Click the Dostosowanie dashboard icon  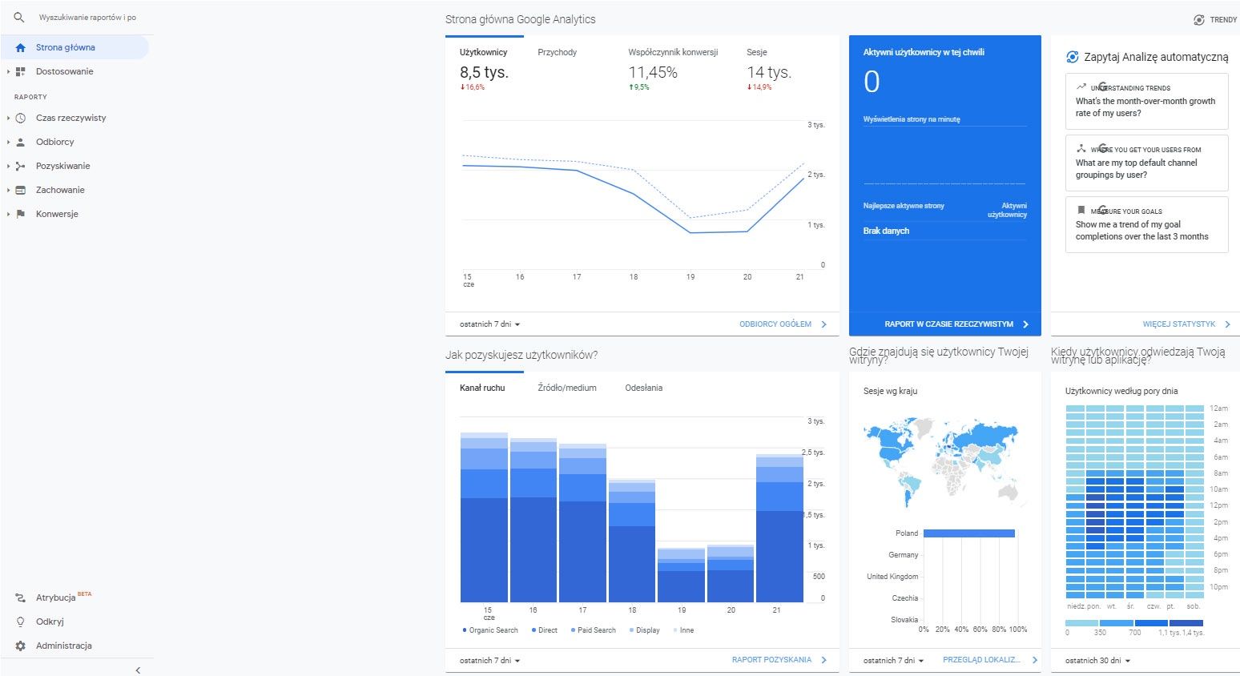click(21, 71)
